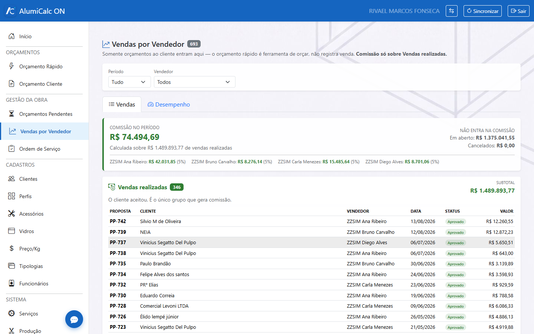Click the Início home icon
534x334 pixels.
click(11, 36)
